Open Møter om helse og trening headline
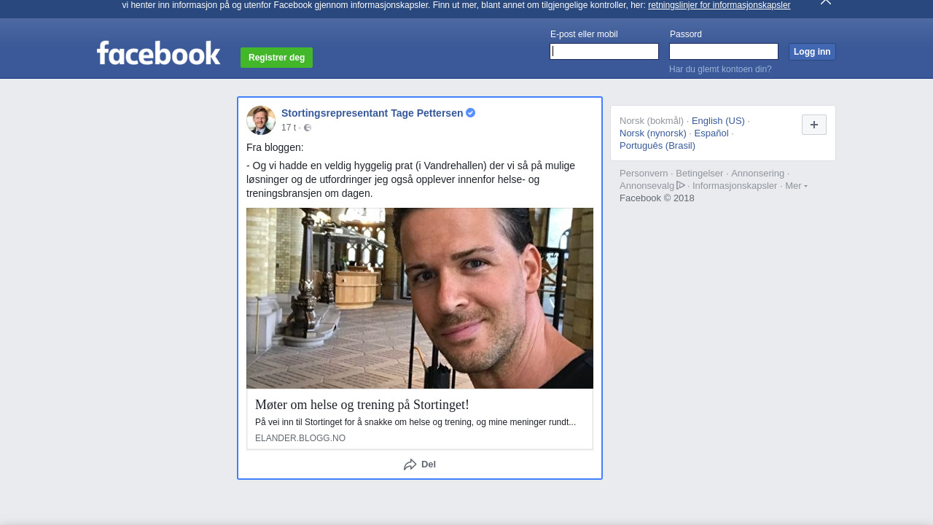The image size is (933, 525). [362, 405]
